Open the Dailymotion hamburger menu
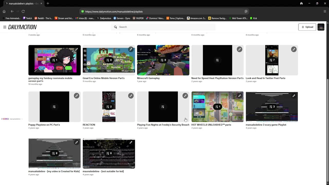 pyautogui.click(x=5, y=27)
